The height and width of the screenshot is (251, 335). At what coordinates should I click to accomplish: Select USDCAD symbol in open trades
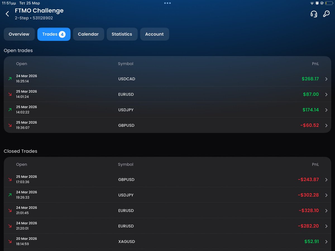[x=127, y=79]
